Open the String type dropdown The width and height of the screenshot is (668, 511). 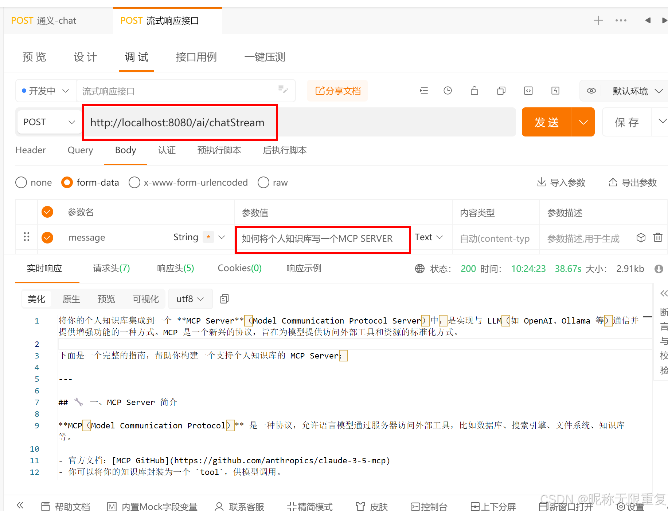(x=199, y=237)
